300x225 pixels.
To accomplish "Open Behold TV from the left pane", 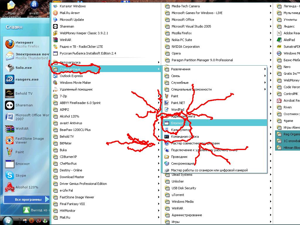I will tap(10, 93).
